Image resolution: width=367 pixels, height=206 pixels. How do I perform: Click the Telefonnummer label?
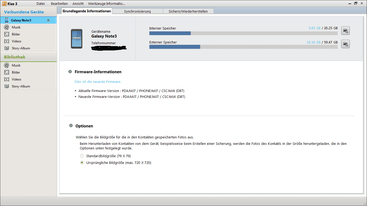click(103, 43)
